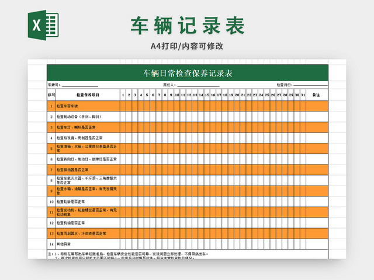
Task: Click the 备注 cell for 检查车容车貌 row
Action: coord(317,106)
